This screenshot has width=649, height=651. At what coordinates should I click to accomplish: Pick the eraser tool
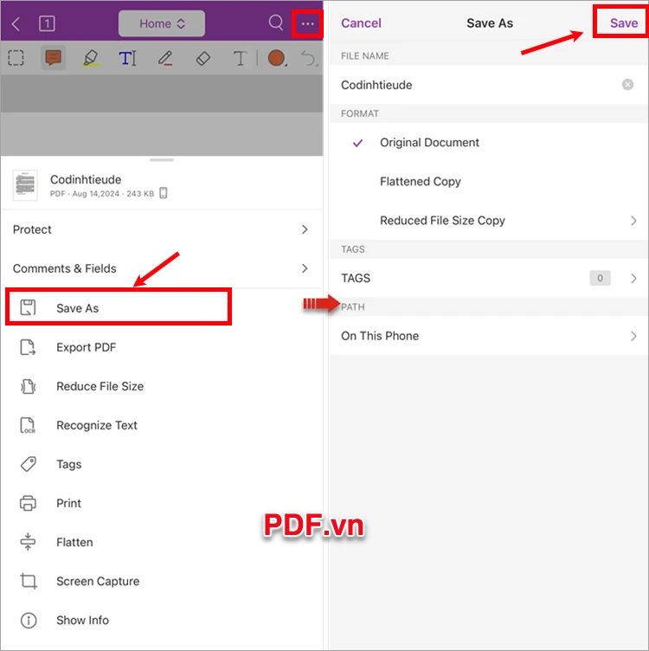click(202, 58)
